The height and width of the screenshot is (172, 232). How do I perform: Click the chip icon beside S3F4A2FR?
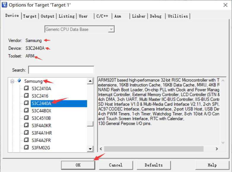(x=26, y=140)
